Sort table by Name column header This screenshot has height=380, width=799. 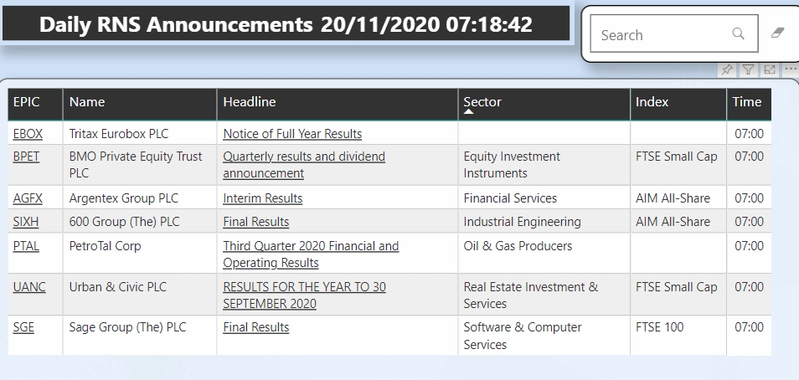(87, 102)
